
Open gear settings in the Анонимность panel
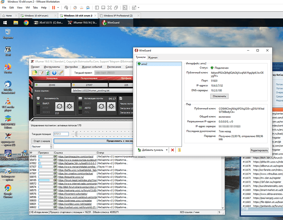(70, 106)
